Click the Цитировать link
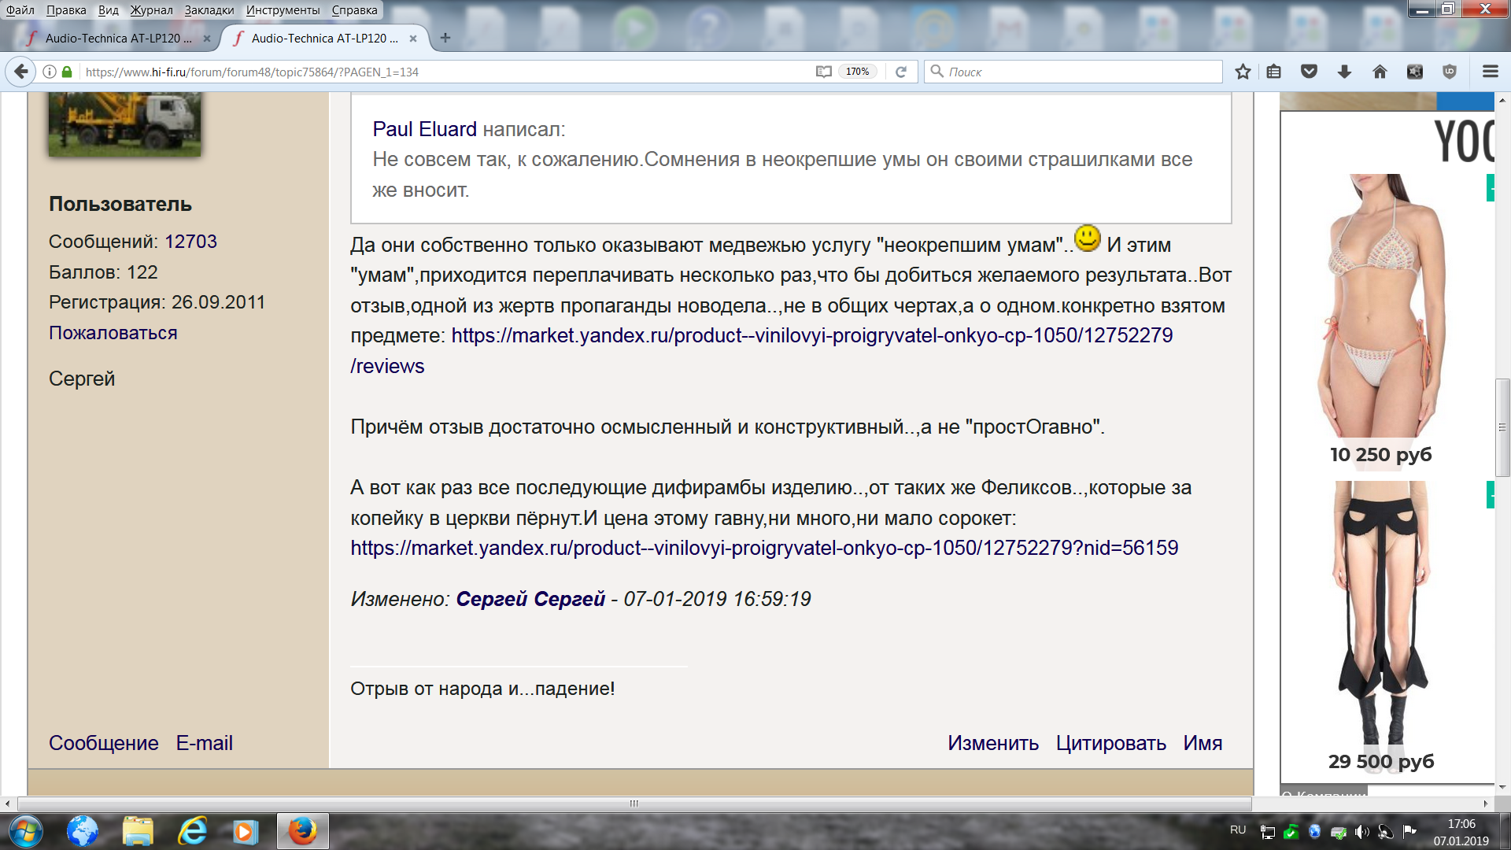The width and height of the screenshot is (1511, 850). coord(1110,743)
